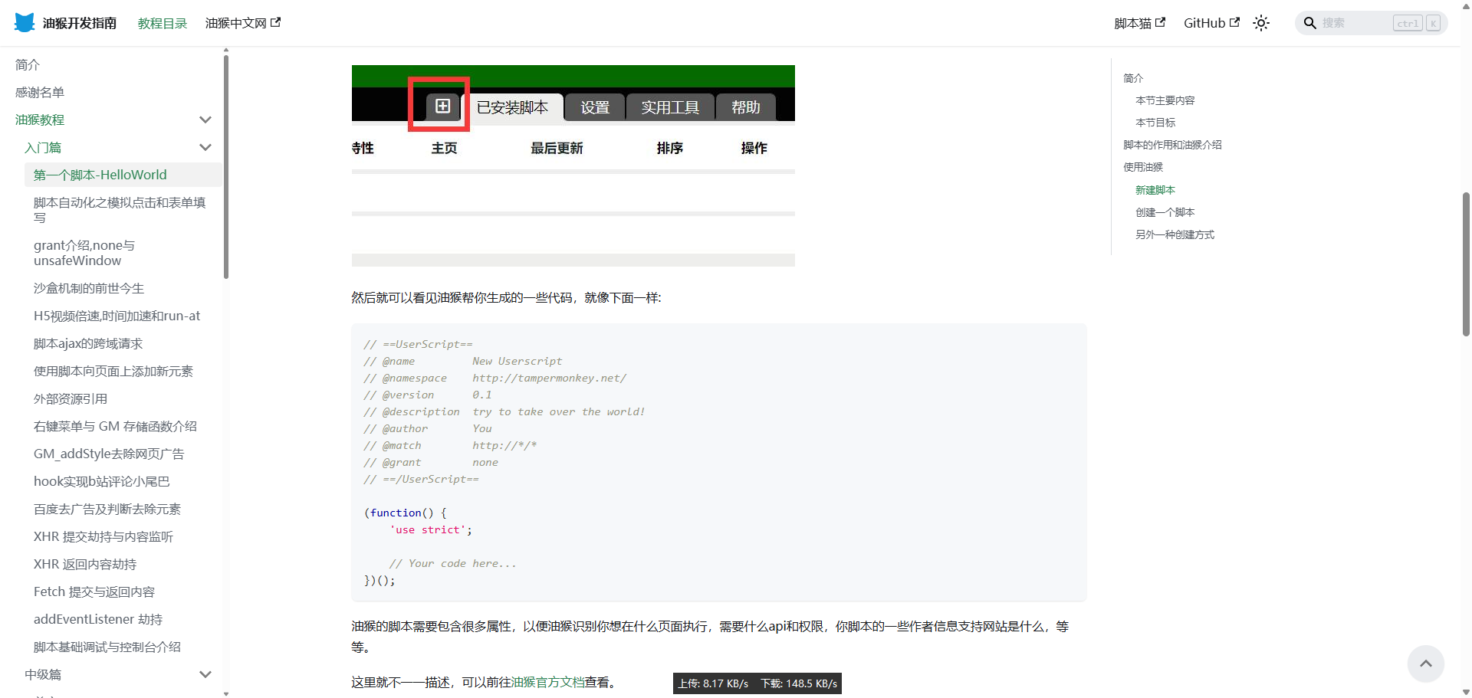Open 新建脚本 in the right outline
This screenshot has width=1472, height=698.
(1155, 189)
